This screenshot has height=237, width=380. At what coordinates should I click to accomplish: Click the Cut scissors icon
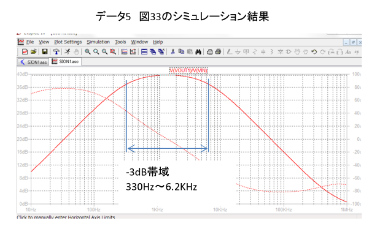(x=173, y=52)
